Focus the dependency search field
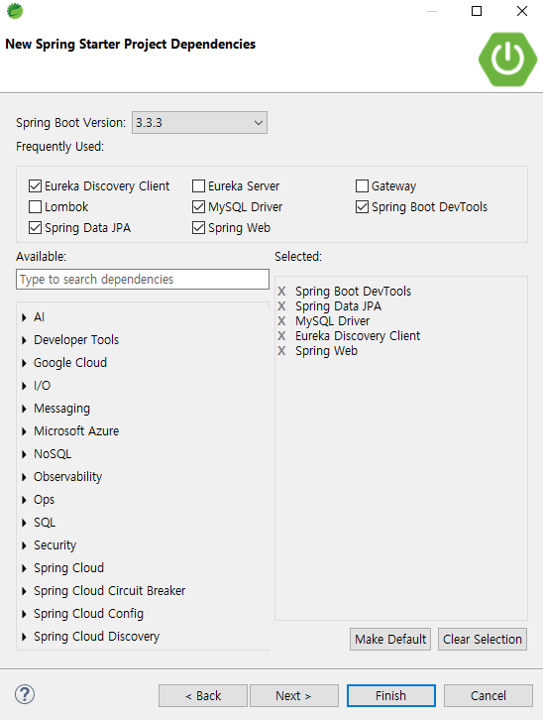 (143, 280)
